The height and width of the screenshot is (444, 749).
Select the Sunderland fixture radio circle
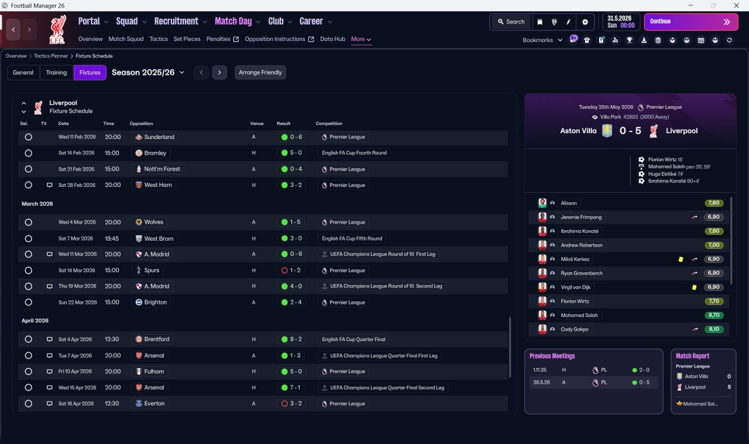pos(28,137)
